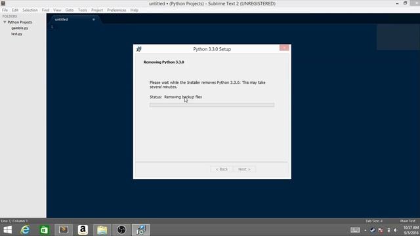Open the touch keyboard tray icon
Viewport: 420px width, 236px height.
click(355, 230)
